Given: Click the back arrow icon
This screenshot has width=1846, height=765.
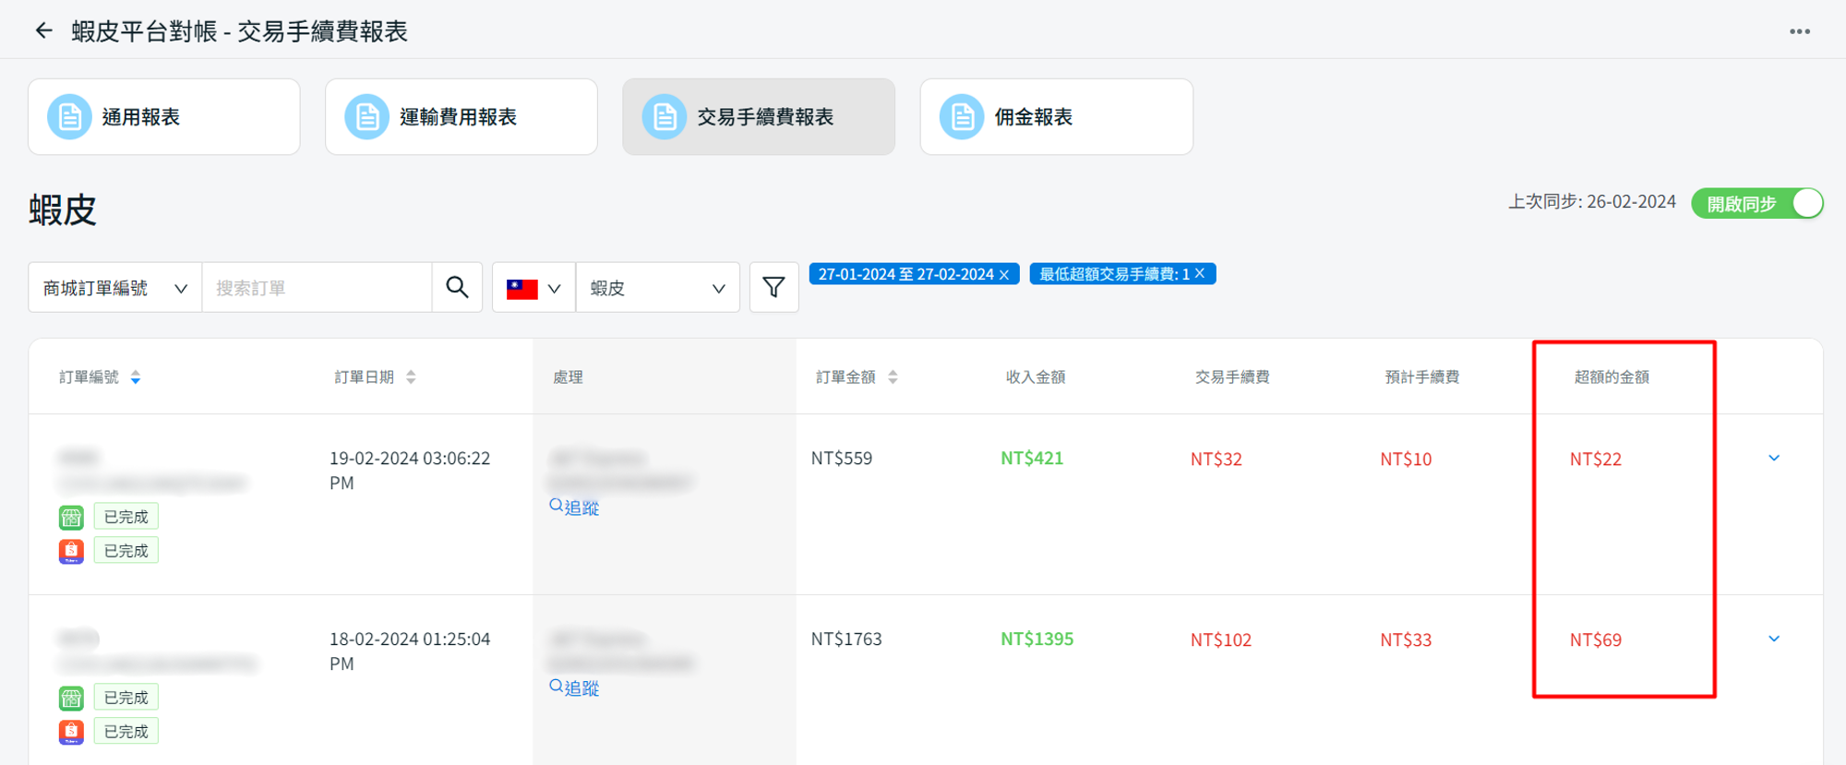Looking at the screenshot, I should pos(43,30).
